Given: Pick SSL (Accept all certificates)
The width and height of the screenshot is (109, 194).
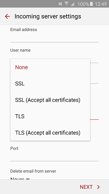Looking at the screenshot, I should (50, 100).
